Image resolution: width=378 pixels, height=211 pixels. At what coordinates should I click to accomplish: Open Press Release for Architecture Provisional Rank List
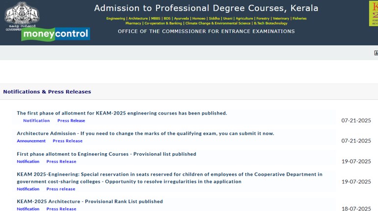coord(61,209)
